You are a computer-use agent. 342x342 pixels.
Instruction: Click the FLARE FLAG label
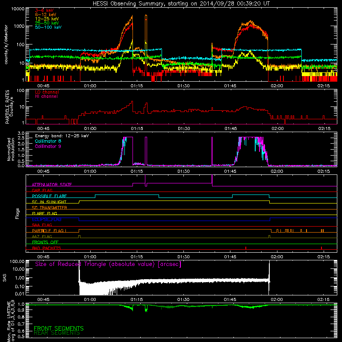point(44,213)
